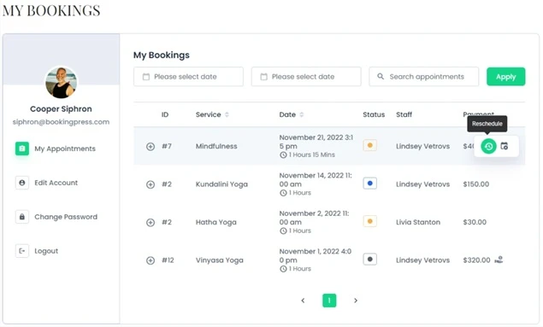543x327 pixels.
Task: Click the magnifier icon in search field
Action: point(381,76)
